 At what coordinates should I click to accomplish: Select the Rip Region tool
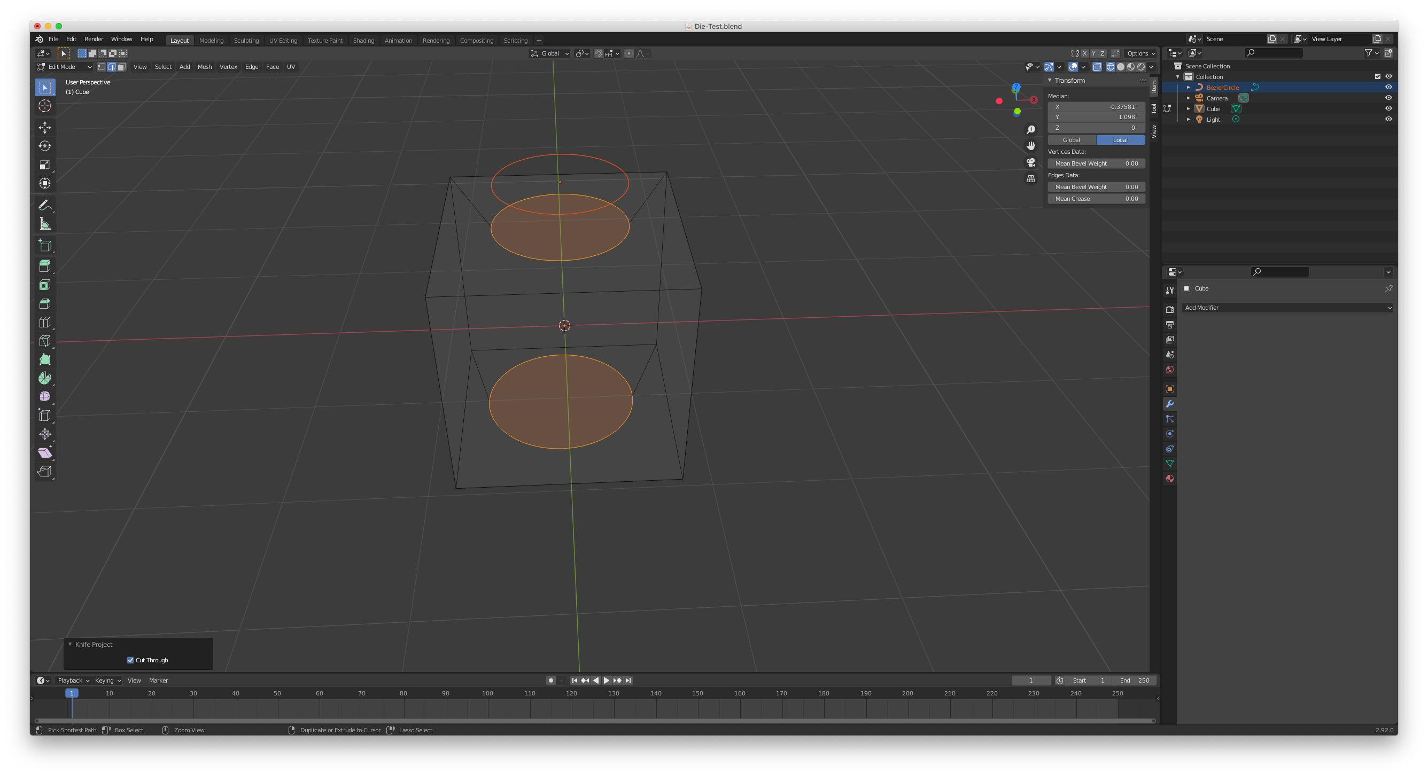(x=45, y=472)
